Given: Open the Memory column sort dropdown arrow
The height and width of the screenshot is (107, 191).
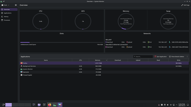Looking at the screenshot, I should click(106, 60).
